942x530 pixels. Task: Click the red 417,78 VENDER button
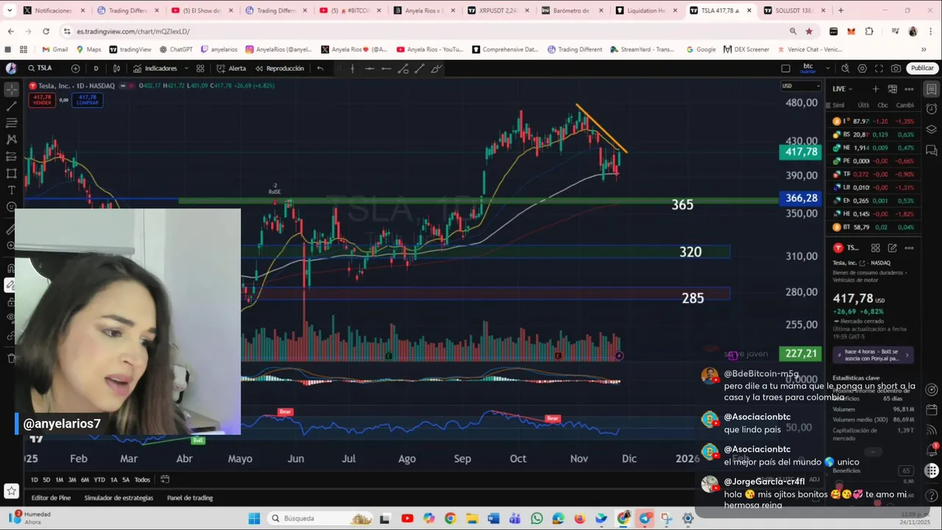point(42,99)
